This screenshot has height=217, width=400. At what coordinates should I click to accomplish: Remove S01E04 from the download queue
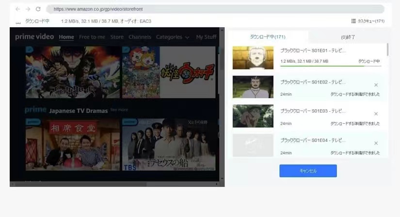click(376, 143)
